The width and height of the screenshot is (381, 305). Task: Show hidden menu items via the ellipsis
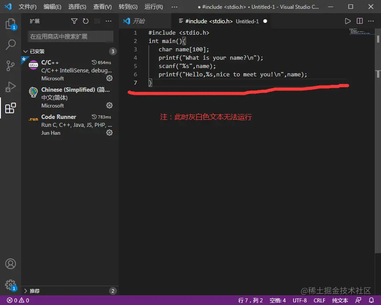[174, 7]
